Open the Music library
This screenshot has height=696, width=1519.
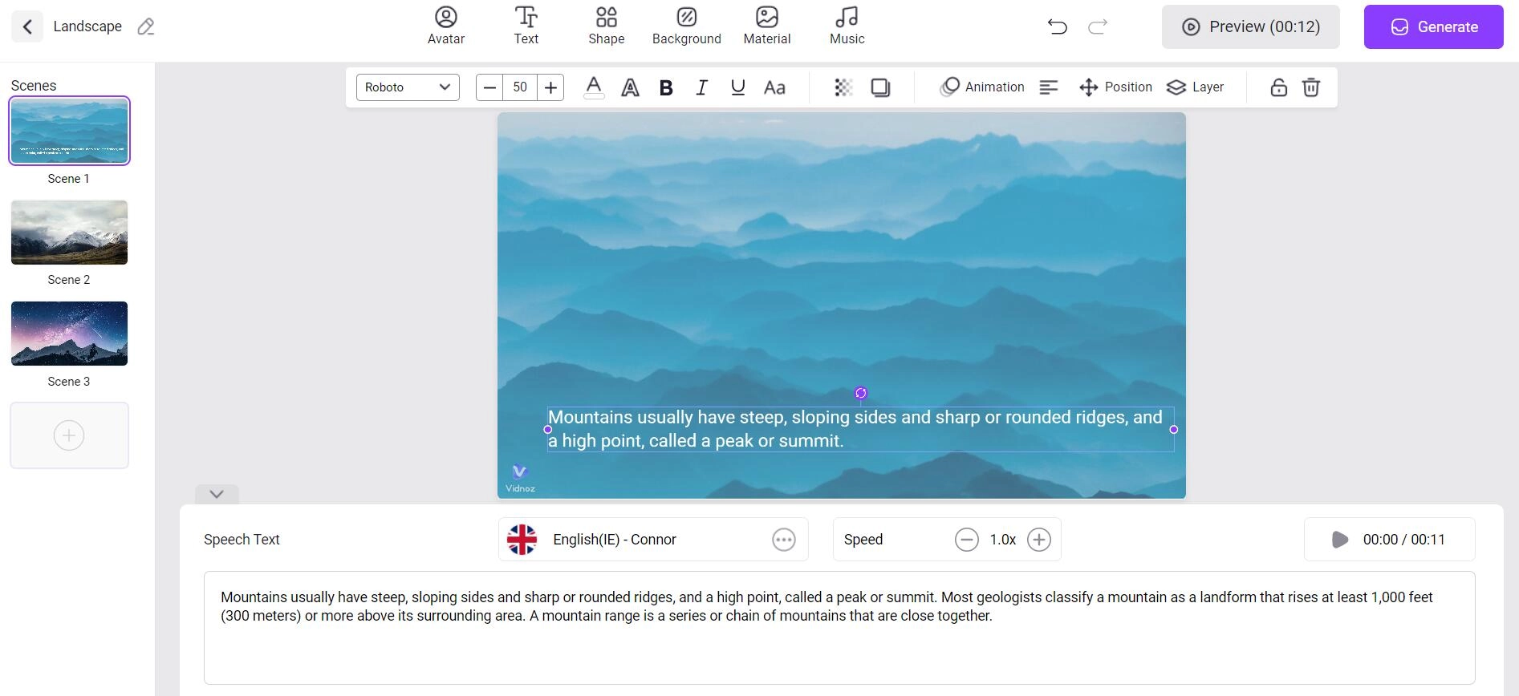(847, 26)
